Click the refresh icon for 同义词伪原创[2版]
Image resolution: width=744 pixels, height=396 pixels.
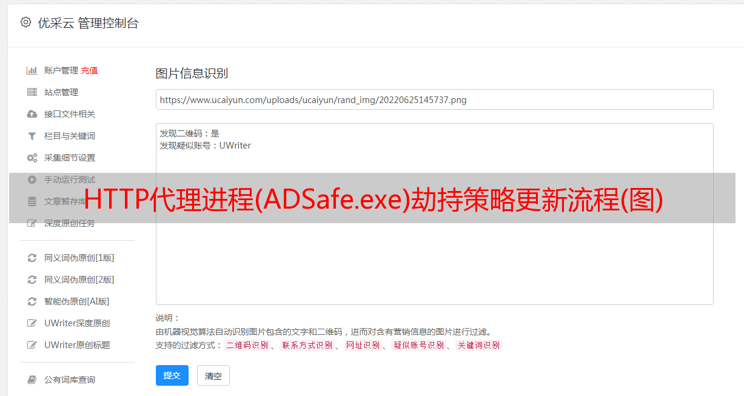32,280
